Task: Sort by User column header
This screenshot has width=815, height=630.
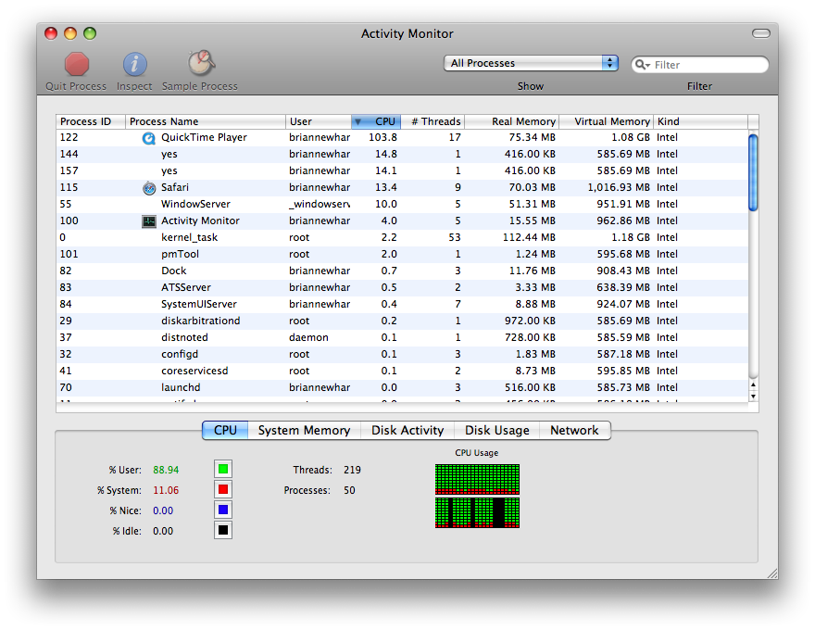Action: pyautogui.click(x=319, y=121)
